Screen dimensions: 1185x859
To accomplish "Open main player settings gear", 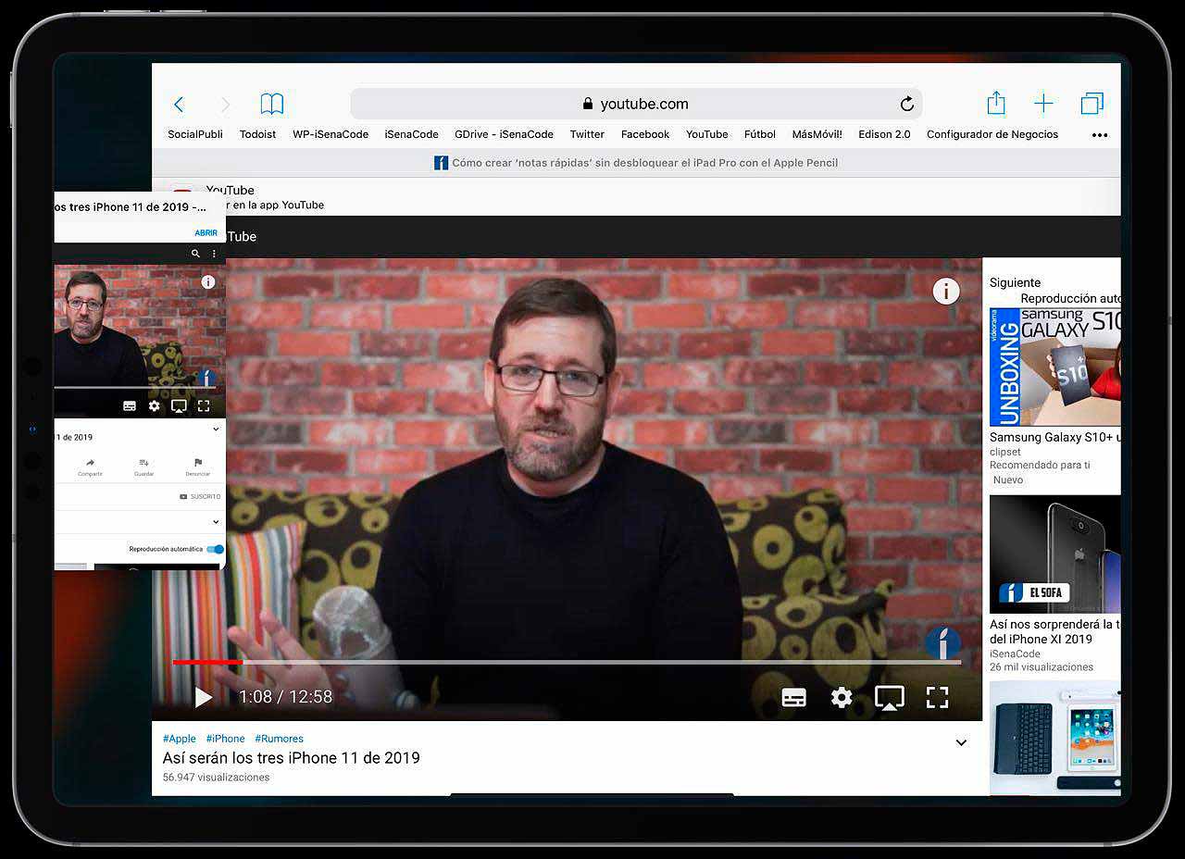I will point(842,697).
